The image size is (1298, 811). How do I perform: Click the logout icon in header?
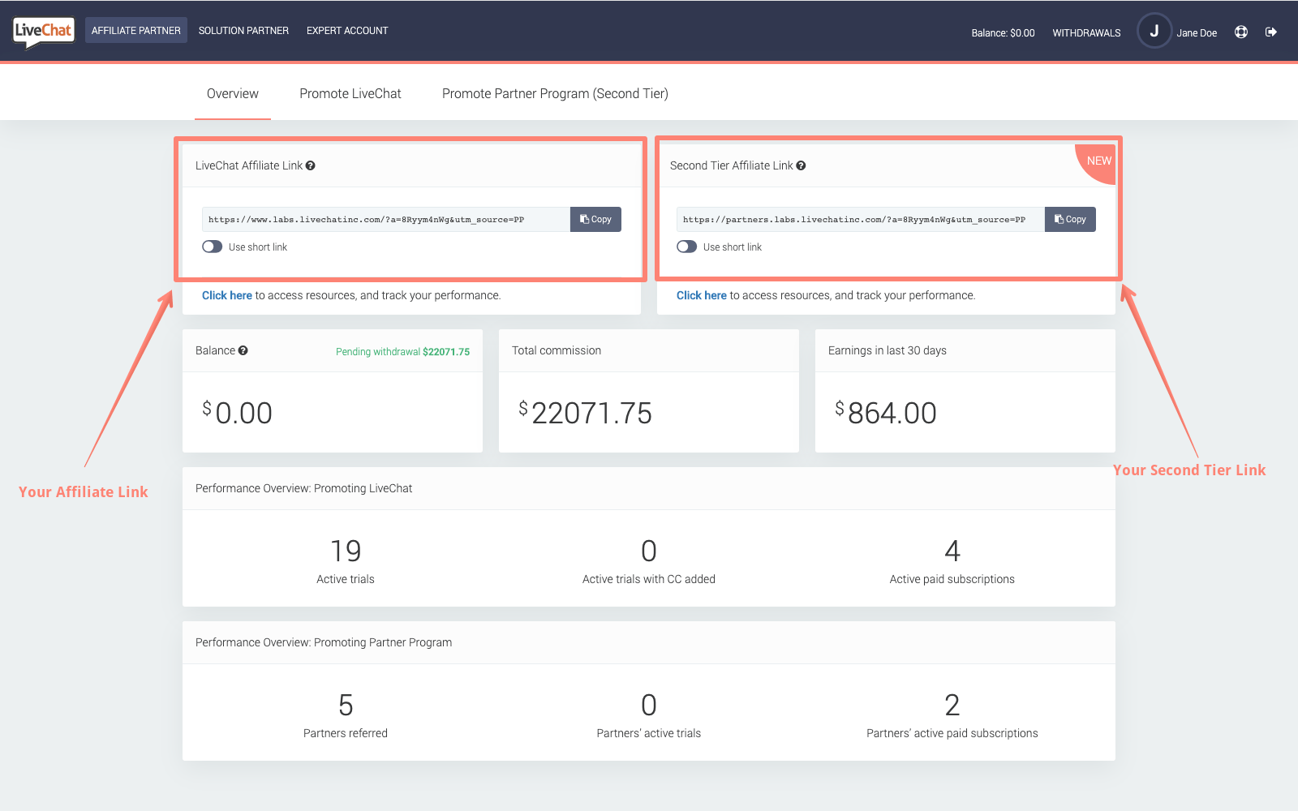[x=1271, y=32]
